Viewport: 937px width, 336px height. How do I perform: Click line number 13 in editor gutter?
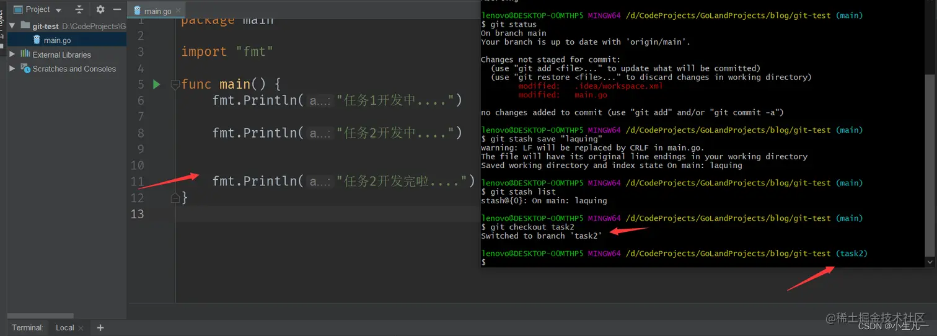(138, 214)
